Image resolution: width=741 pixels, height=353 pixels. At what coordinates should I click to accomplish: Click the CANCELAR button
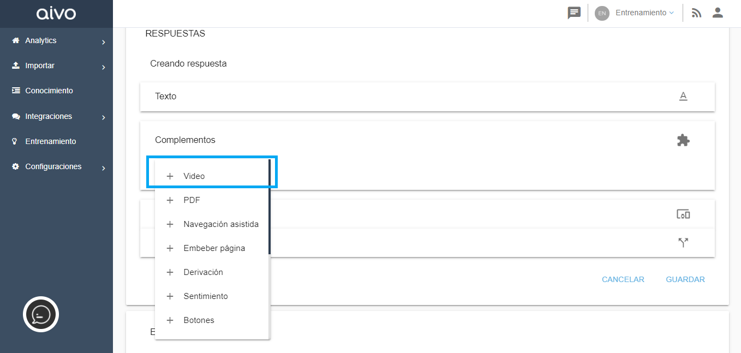(x=623, y=279)
